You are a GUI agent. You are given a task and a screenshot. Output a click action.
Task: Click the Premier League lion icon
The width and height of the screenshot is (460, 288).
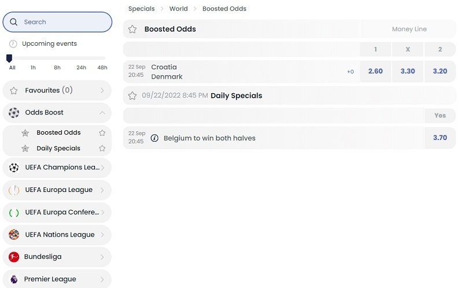point(14,279)
